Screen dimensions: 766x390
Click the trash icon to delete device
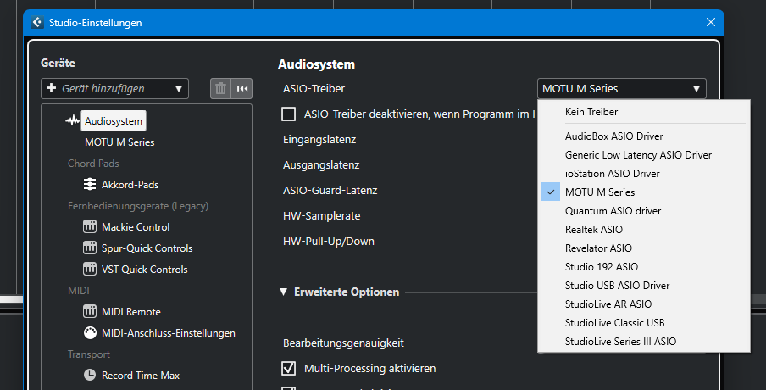click(x=220, y=88)
